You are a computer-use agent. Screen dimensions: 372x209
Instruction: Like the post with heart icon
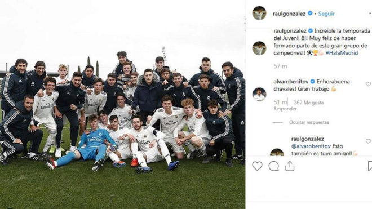point(257,166)
